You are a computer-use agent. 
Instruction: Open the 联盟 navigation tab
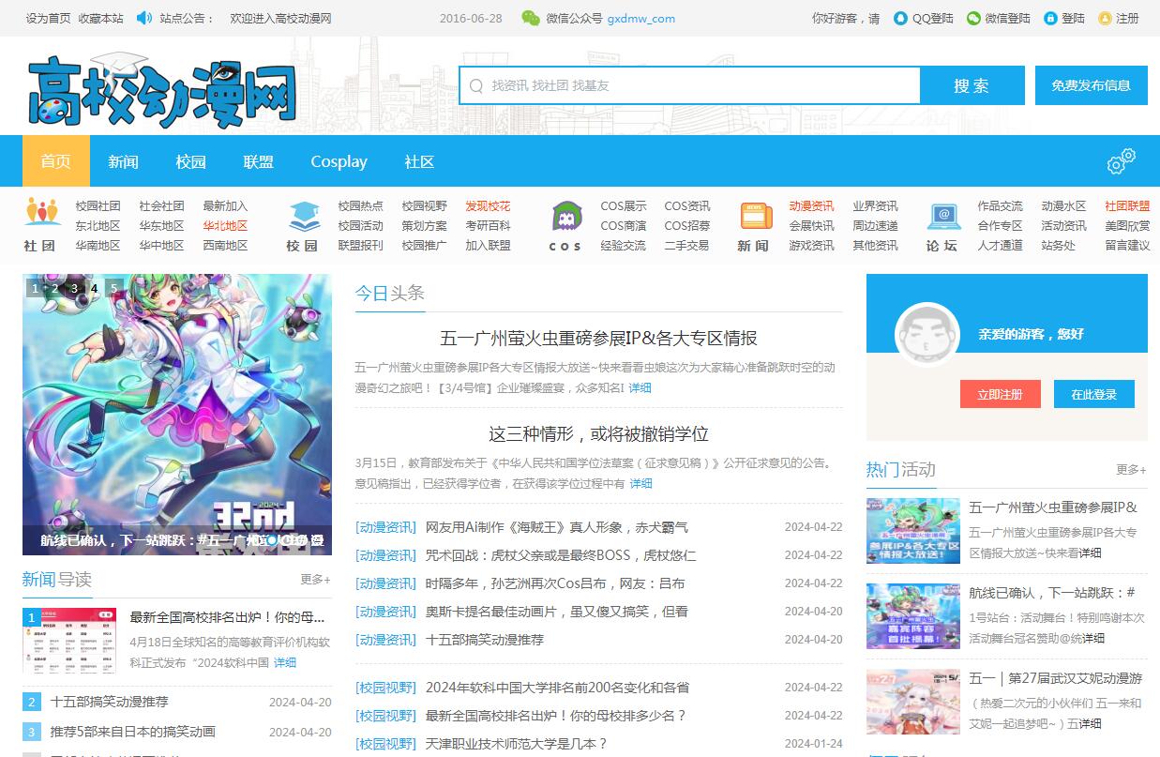tap(258, 161)
